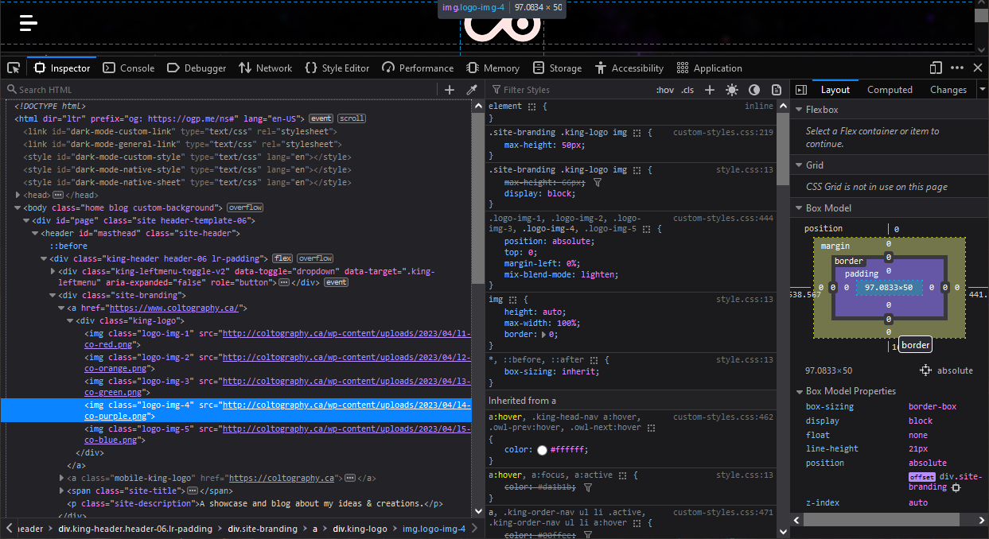Click the #ffffff color swatch
The height and width of the screenshot is (539, 989).
click(x=542, y=450)
